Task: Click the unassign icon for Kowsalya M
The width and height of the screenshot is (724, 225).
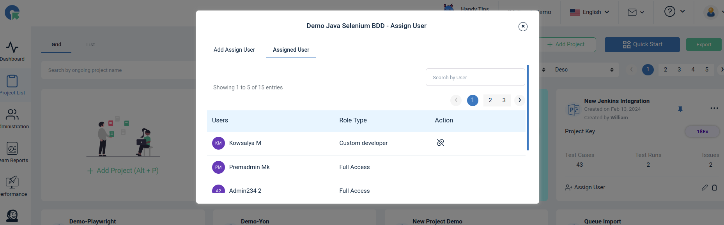Action: click(x=440, y=143)
